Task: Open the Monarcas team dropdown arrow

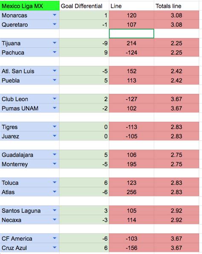Action: tap(55, 15)
